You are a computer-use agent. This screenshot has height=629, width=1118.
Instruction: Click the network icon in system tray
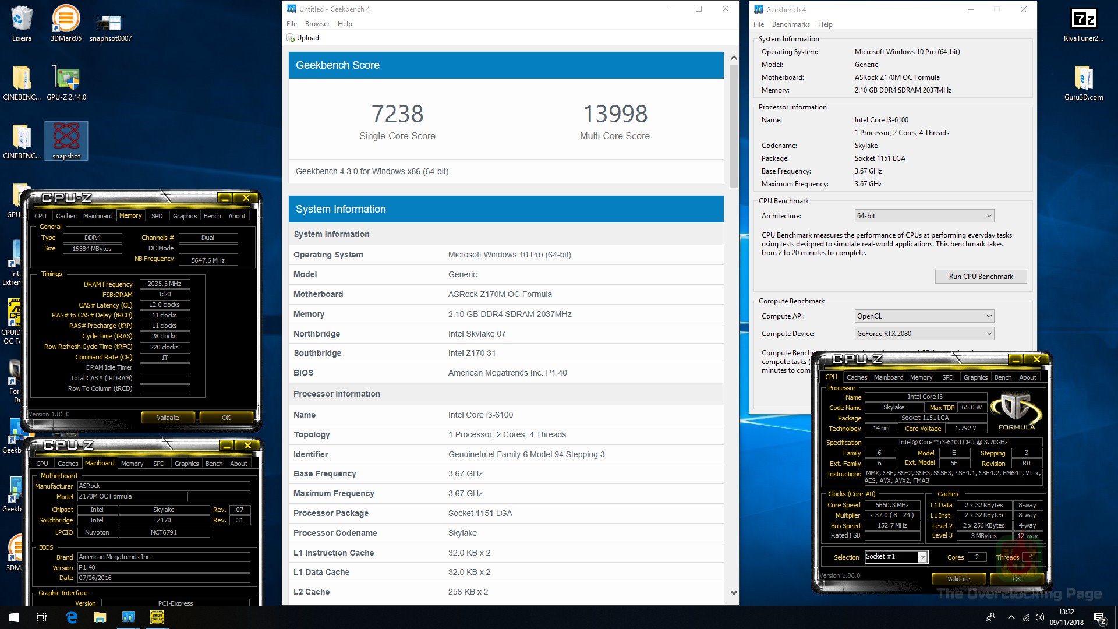point(1027,618)
